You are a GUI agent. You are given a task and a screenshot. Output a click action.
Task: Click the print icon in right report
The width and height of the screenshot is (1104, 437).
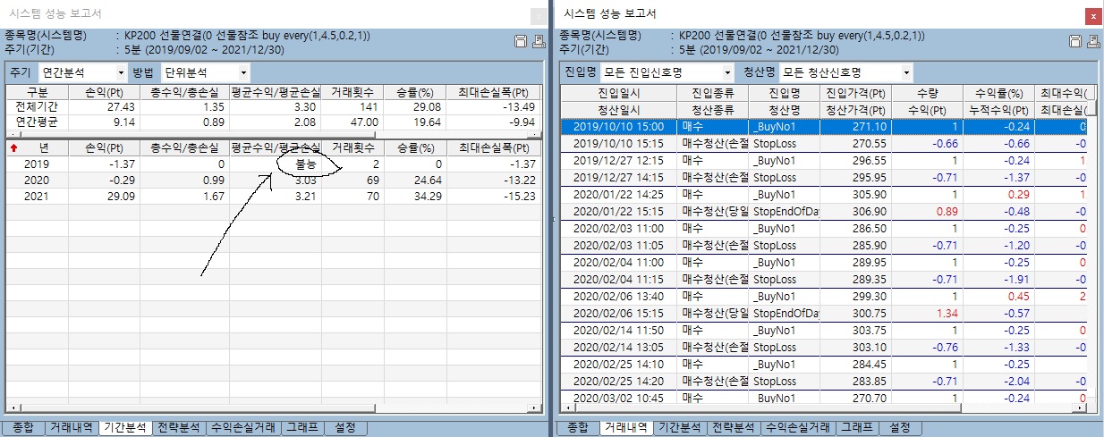coord(1091,41)
